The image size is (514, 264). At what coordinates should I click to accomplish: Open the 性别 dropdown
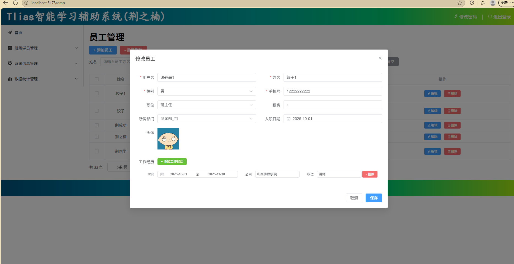coord(206,91)
